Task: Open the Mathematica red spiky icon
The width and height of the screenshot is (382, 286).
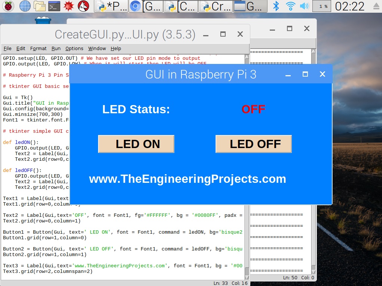Action: (x=68, y=6)
